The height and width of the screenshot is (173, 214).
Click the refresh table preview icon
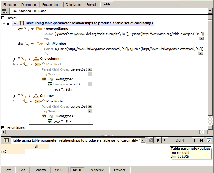(x=151, y=140)
